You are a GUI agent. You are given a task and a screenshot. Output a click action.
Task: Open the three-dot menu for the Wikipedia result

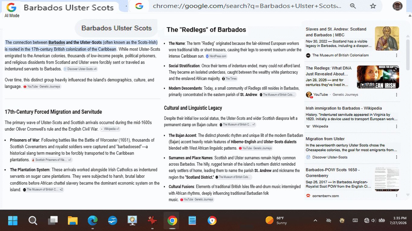(x=397, y=126)
